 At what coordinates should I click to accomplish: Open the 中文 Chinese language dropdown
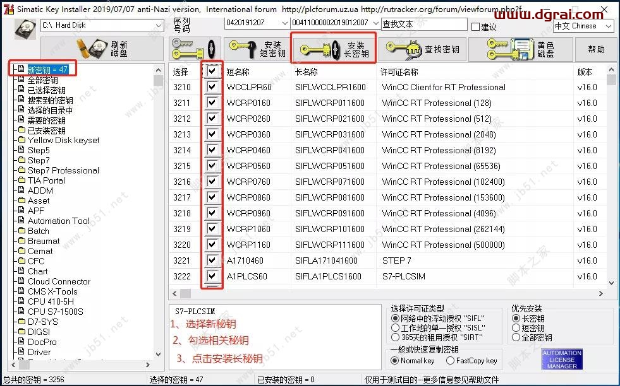coord(609,26)
